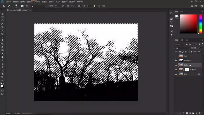
Task: Click the rainbow hue slider strip
Action: click(201, 24)
